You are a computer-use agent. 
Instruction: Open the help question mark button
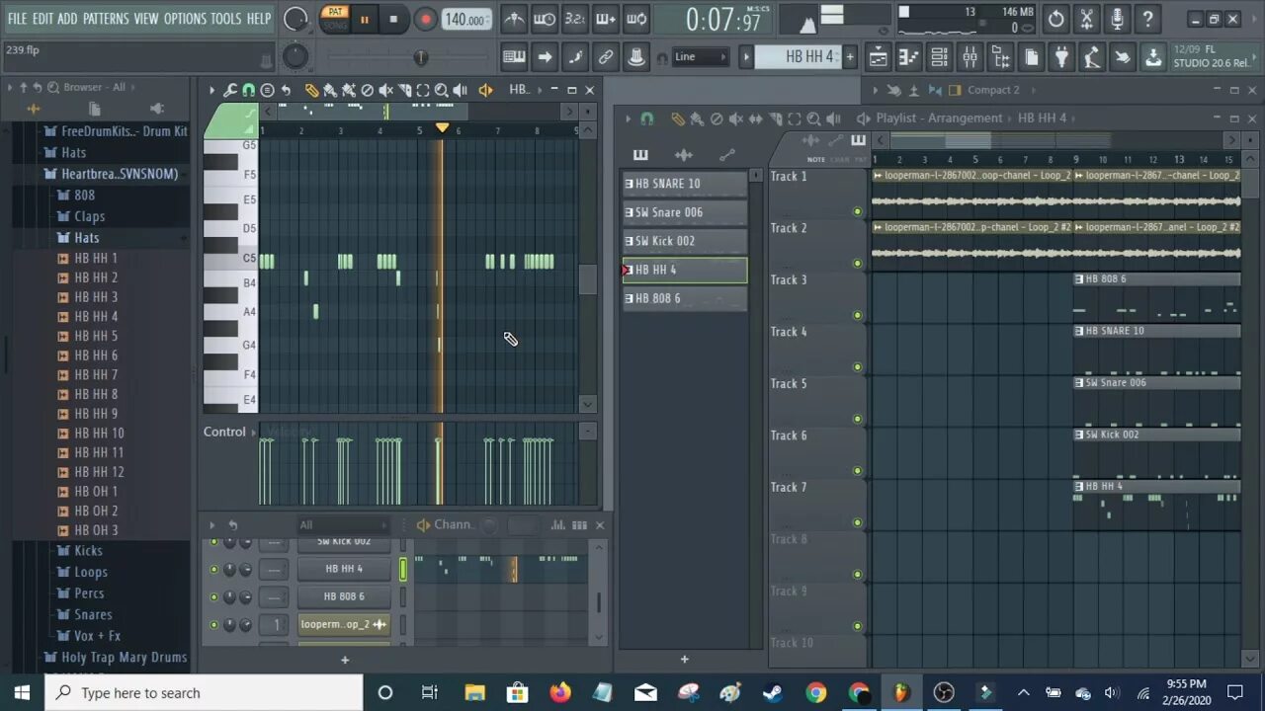click(x=1147, y=19)
